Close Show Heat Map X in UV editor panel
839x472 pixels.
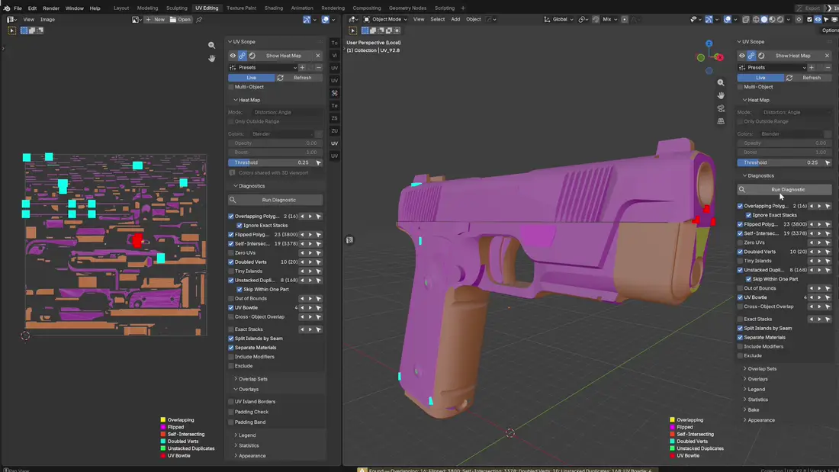coord(318,56)
